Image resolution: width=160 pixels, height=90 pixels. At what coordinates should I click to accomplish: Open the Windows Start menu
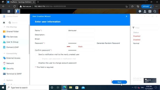(x=3, y=87)
